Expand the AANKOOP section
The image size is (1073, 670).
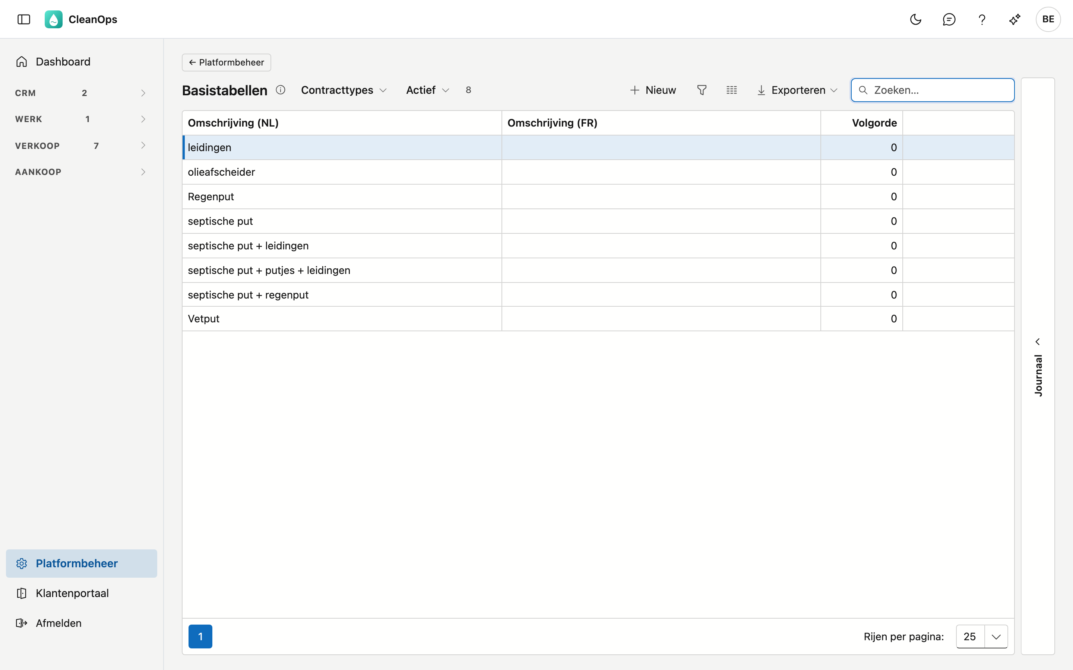pos(82,172)
